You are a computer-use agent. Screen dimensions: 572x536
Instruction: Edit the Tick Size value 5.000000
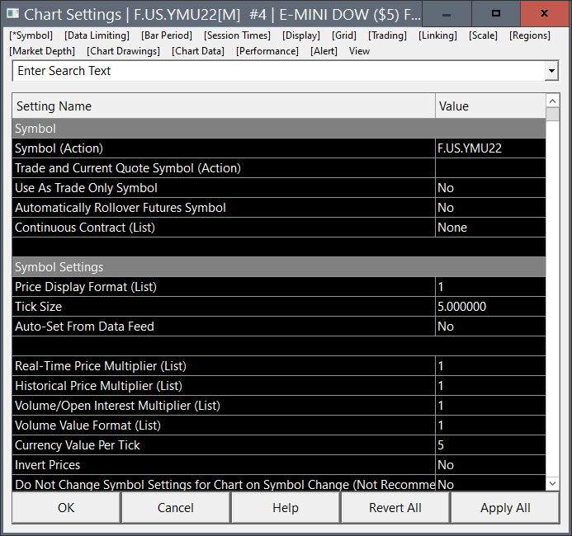pyautogui.click(x=490, y=307)
